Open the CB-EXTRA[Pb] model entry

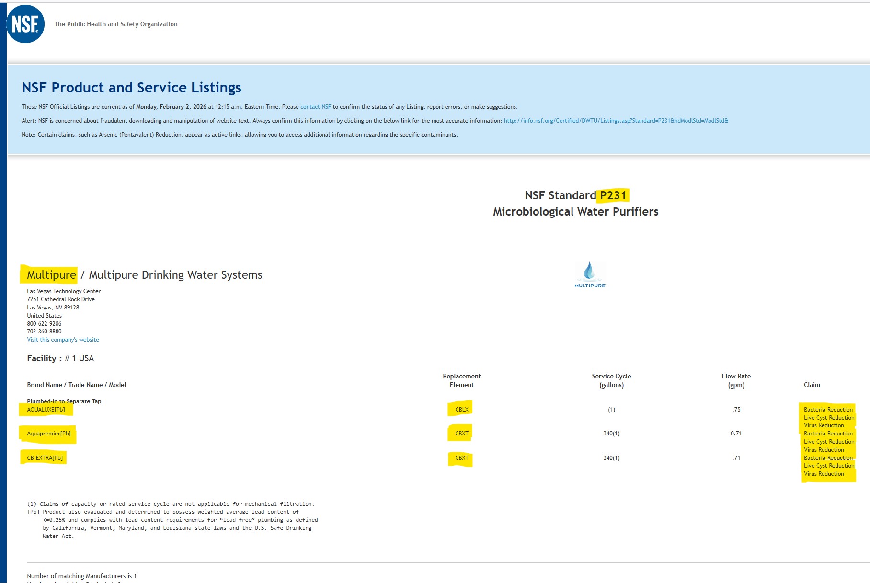[45, 458]
